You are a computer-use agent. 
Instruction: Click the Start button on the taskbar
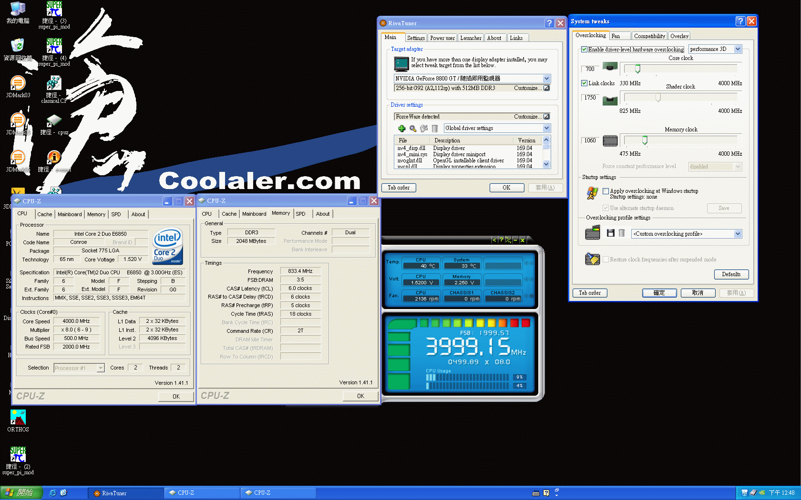pos(21,493)
